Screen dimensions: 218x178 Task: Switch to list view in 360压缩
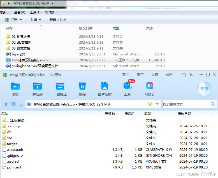[x=21, y=104]
